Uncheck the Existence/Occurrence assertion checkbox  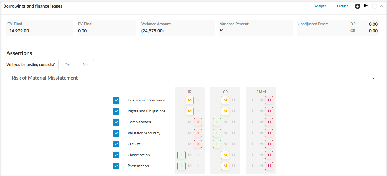tap(116, 100)
